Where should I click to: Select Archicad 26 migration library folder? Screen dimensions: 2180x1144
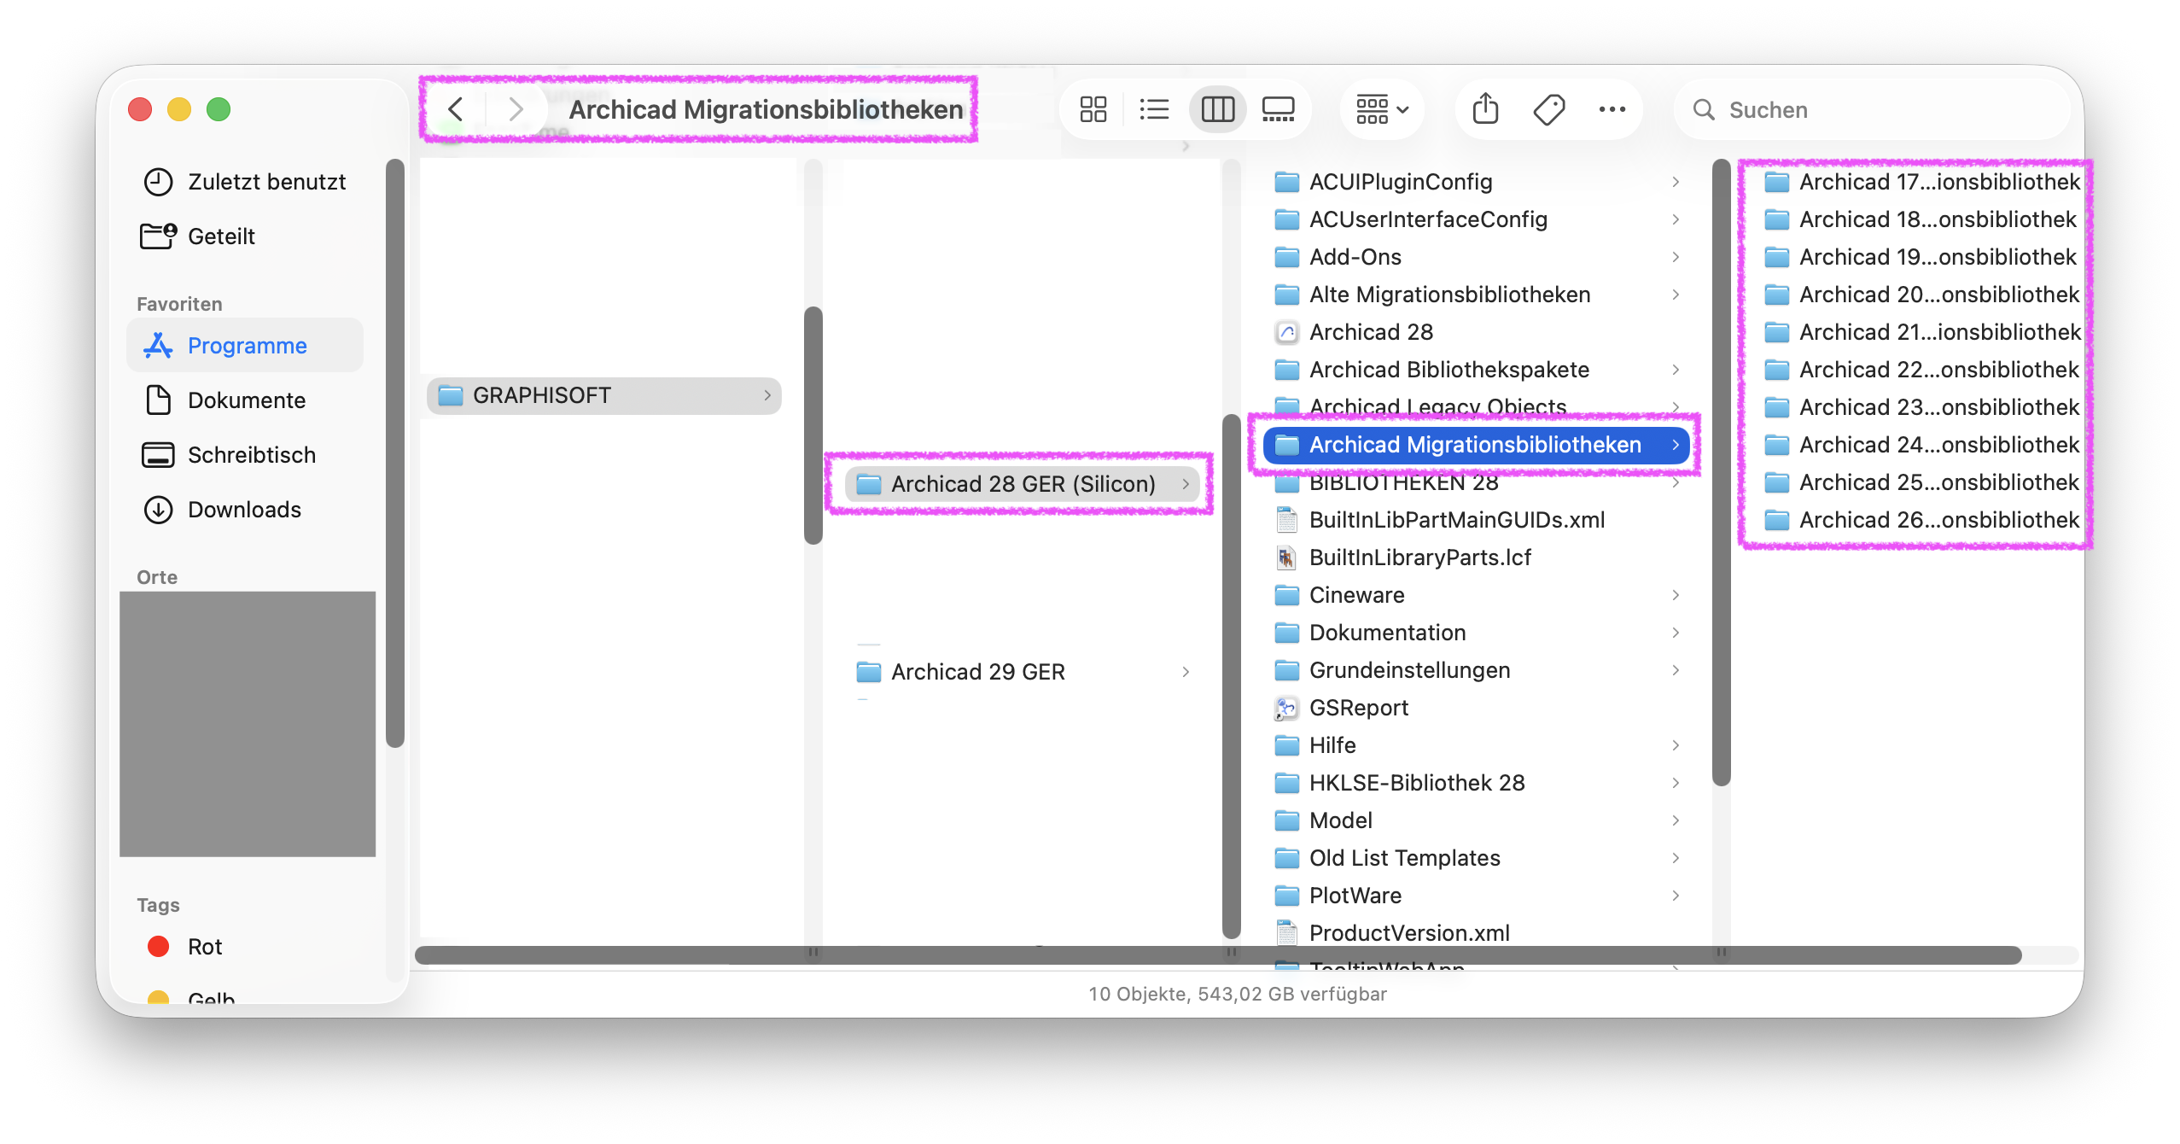tap(1921, 520)
